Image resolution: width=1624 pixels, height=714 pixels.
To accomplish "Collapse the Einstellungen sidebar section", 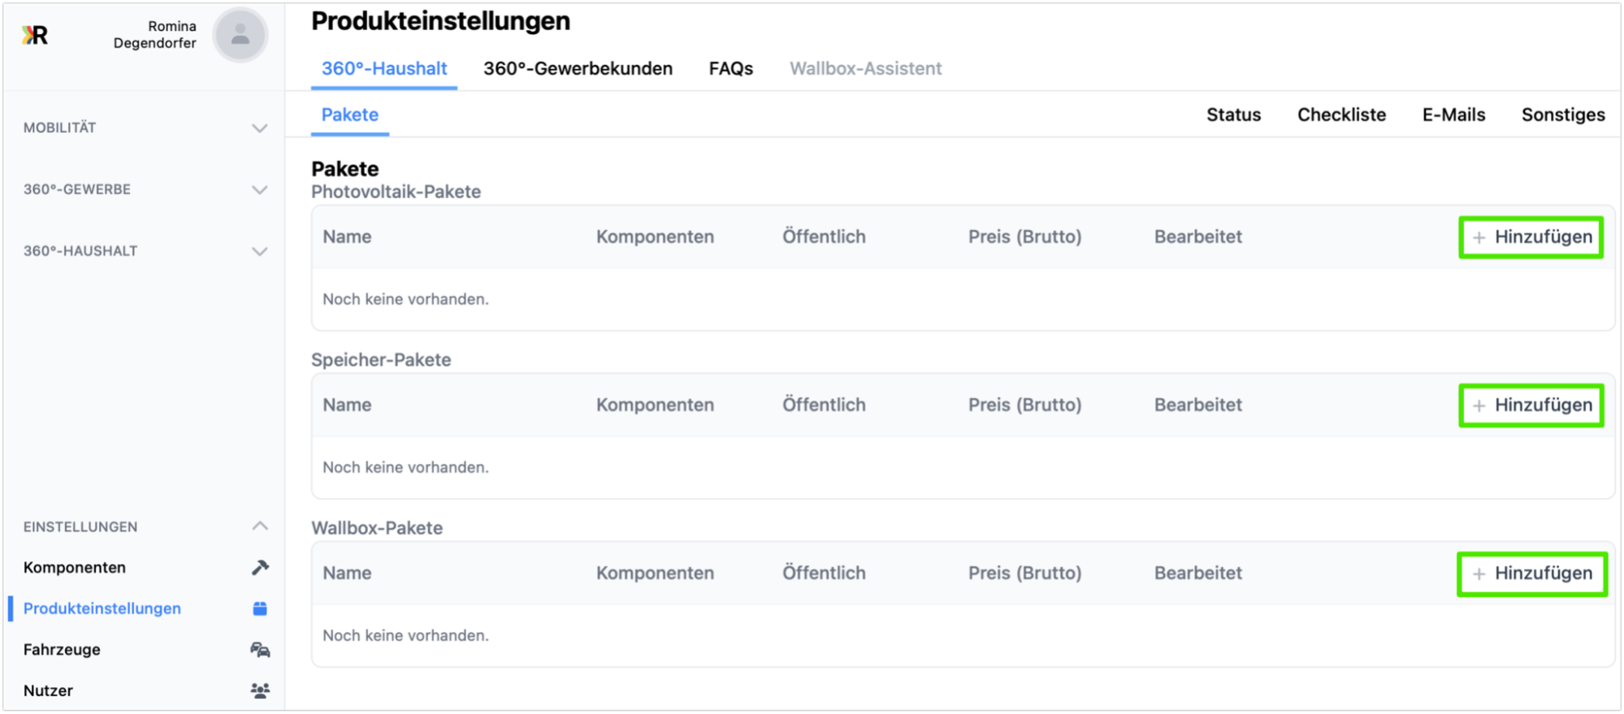I will [259, 526].
